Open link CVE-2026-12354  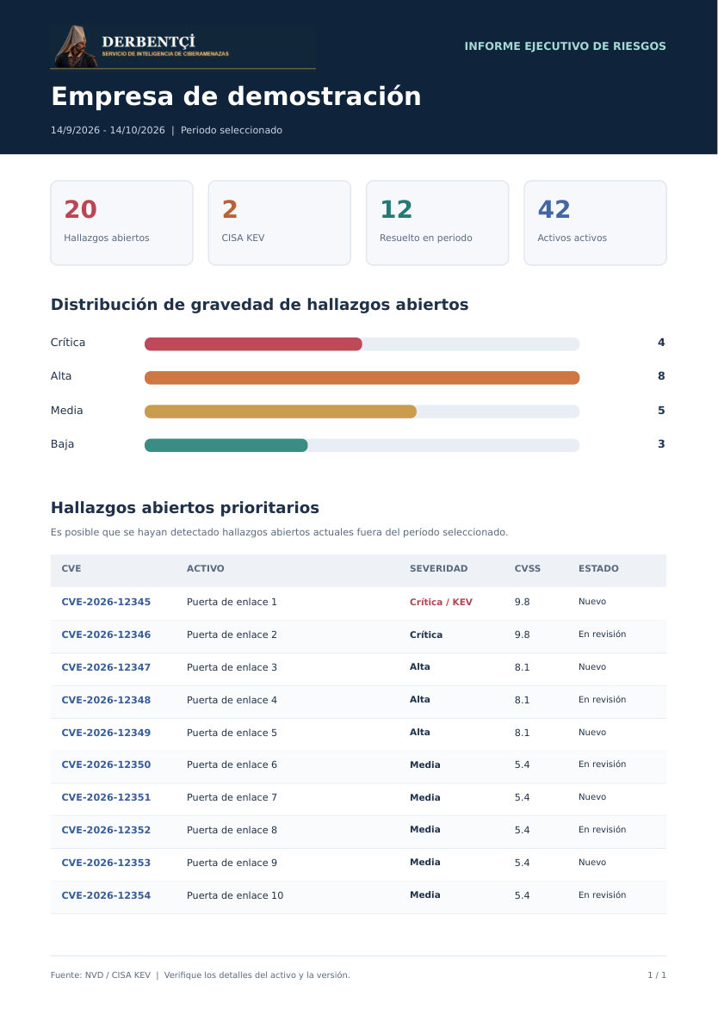coord(106,895)
